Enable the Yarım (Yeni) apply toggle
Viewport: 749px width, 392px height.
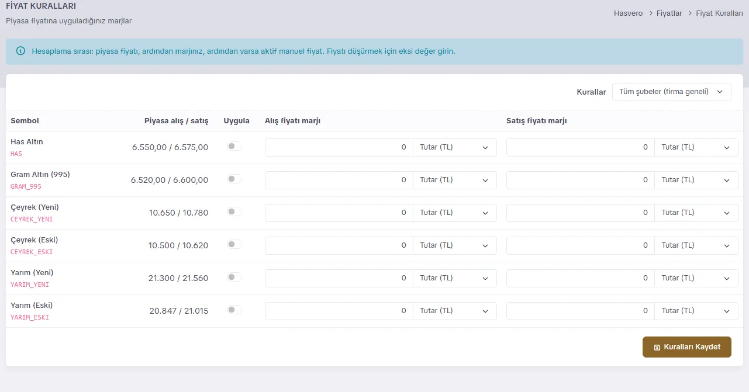[x=234, y=277]
